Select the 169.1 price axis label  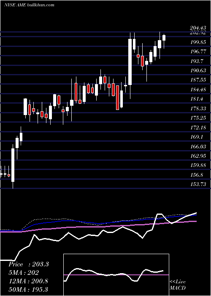click(197, 137)
